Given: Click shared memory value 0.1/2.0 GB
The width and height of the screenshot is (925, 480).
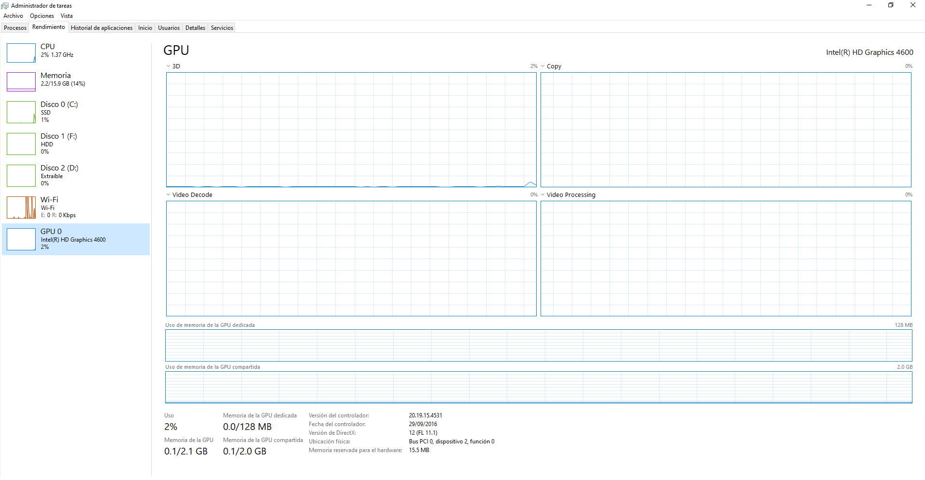Looking at the screenshot, I should (x=245, y=452).
